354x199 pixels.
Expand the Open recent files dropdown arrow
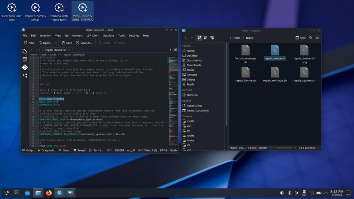(56, 43)
